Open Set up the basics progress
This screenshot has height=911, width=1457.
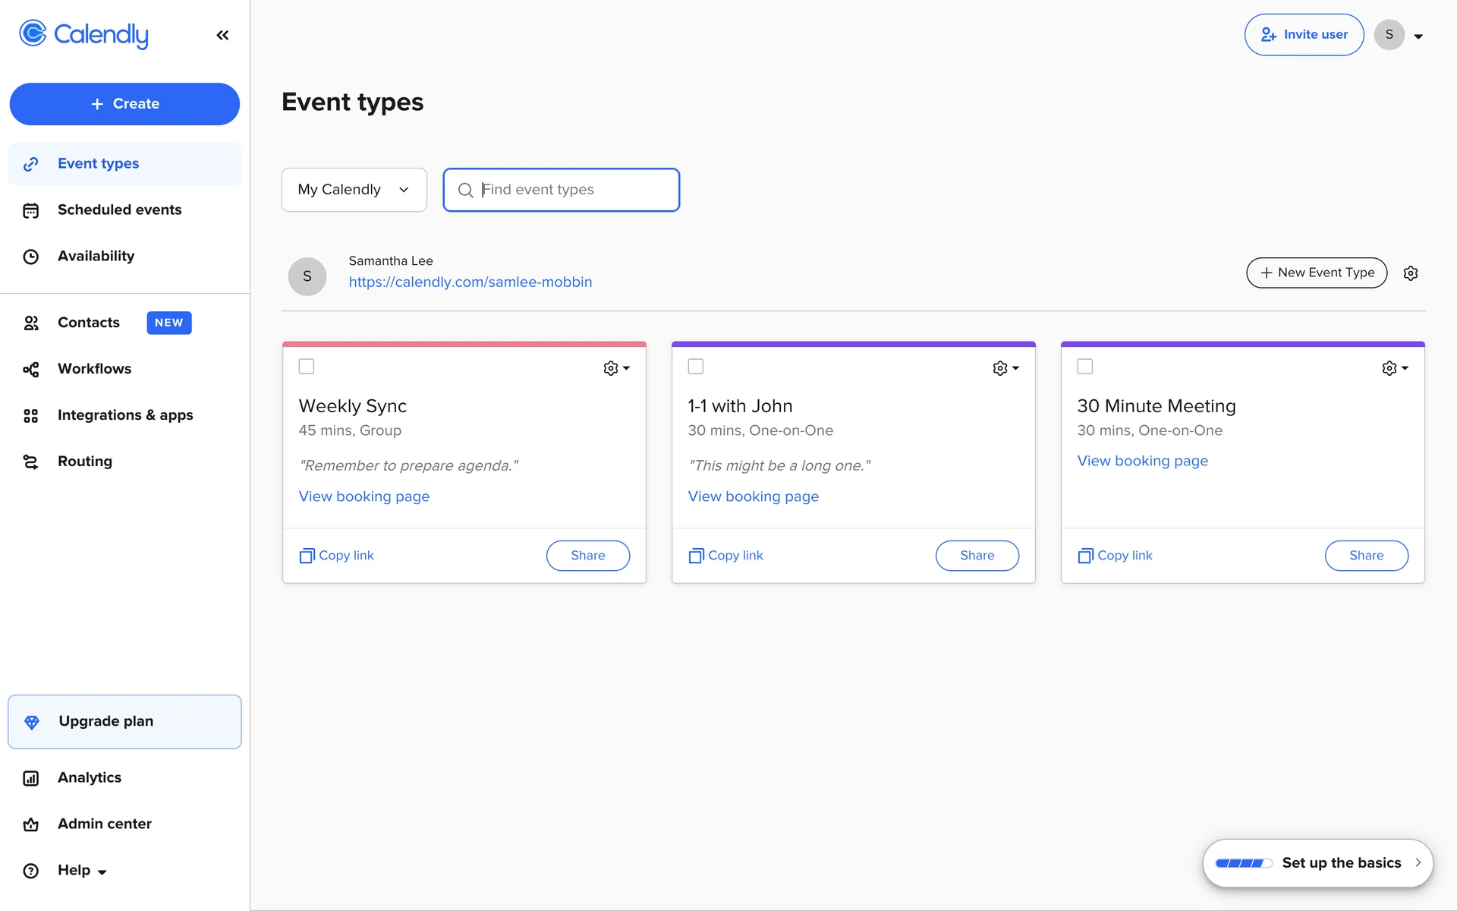tap(1317, 863)
